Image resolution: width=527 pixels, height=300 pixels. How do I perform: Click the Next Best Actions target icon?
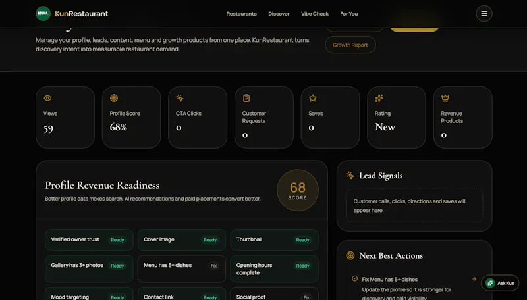(x=350, y=255)
